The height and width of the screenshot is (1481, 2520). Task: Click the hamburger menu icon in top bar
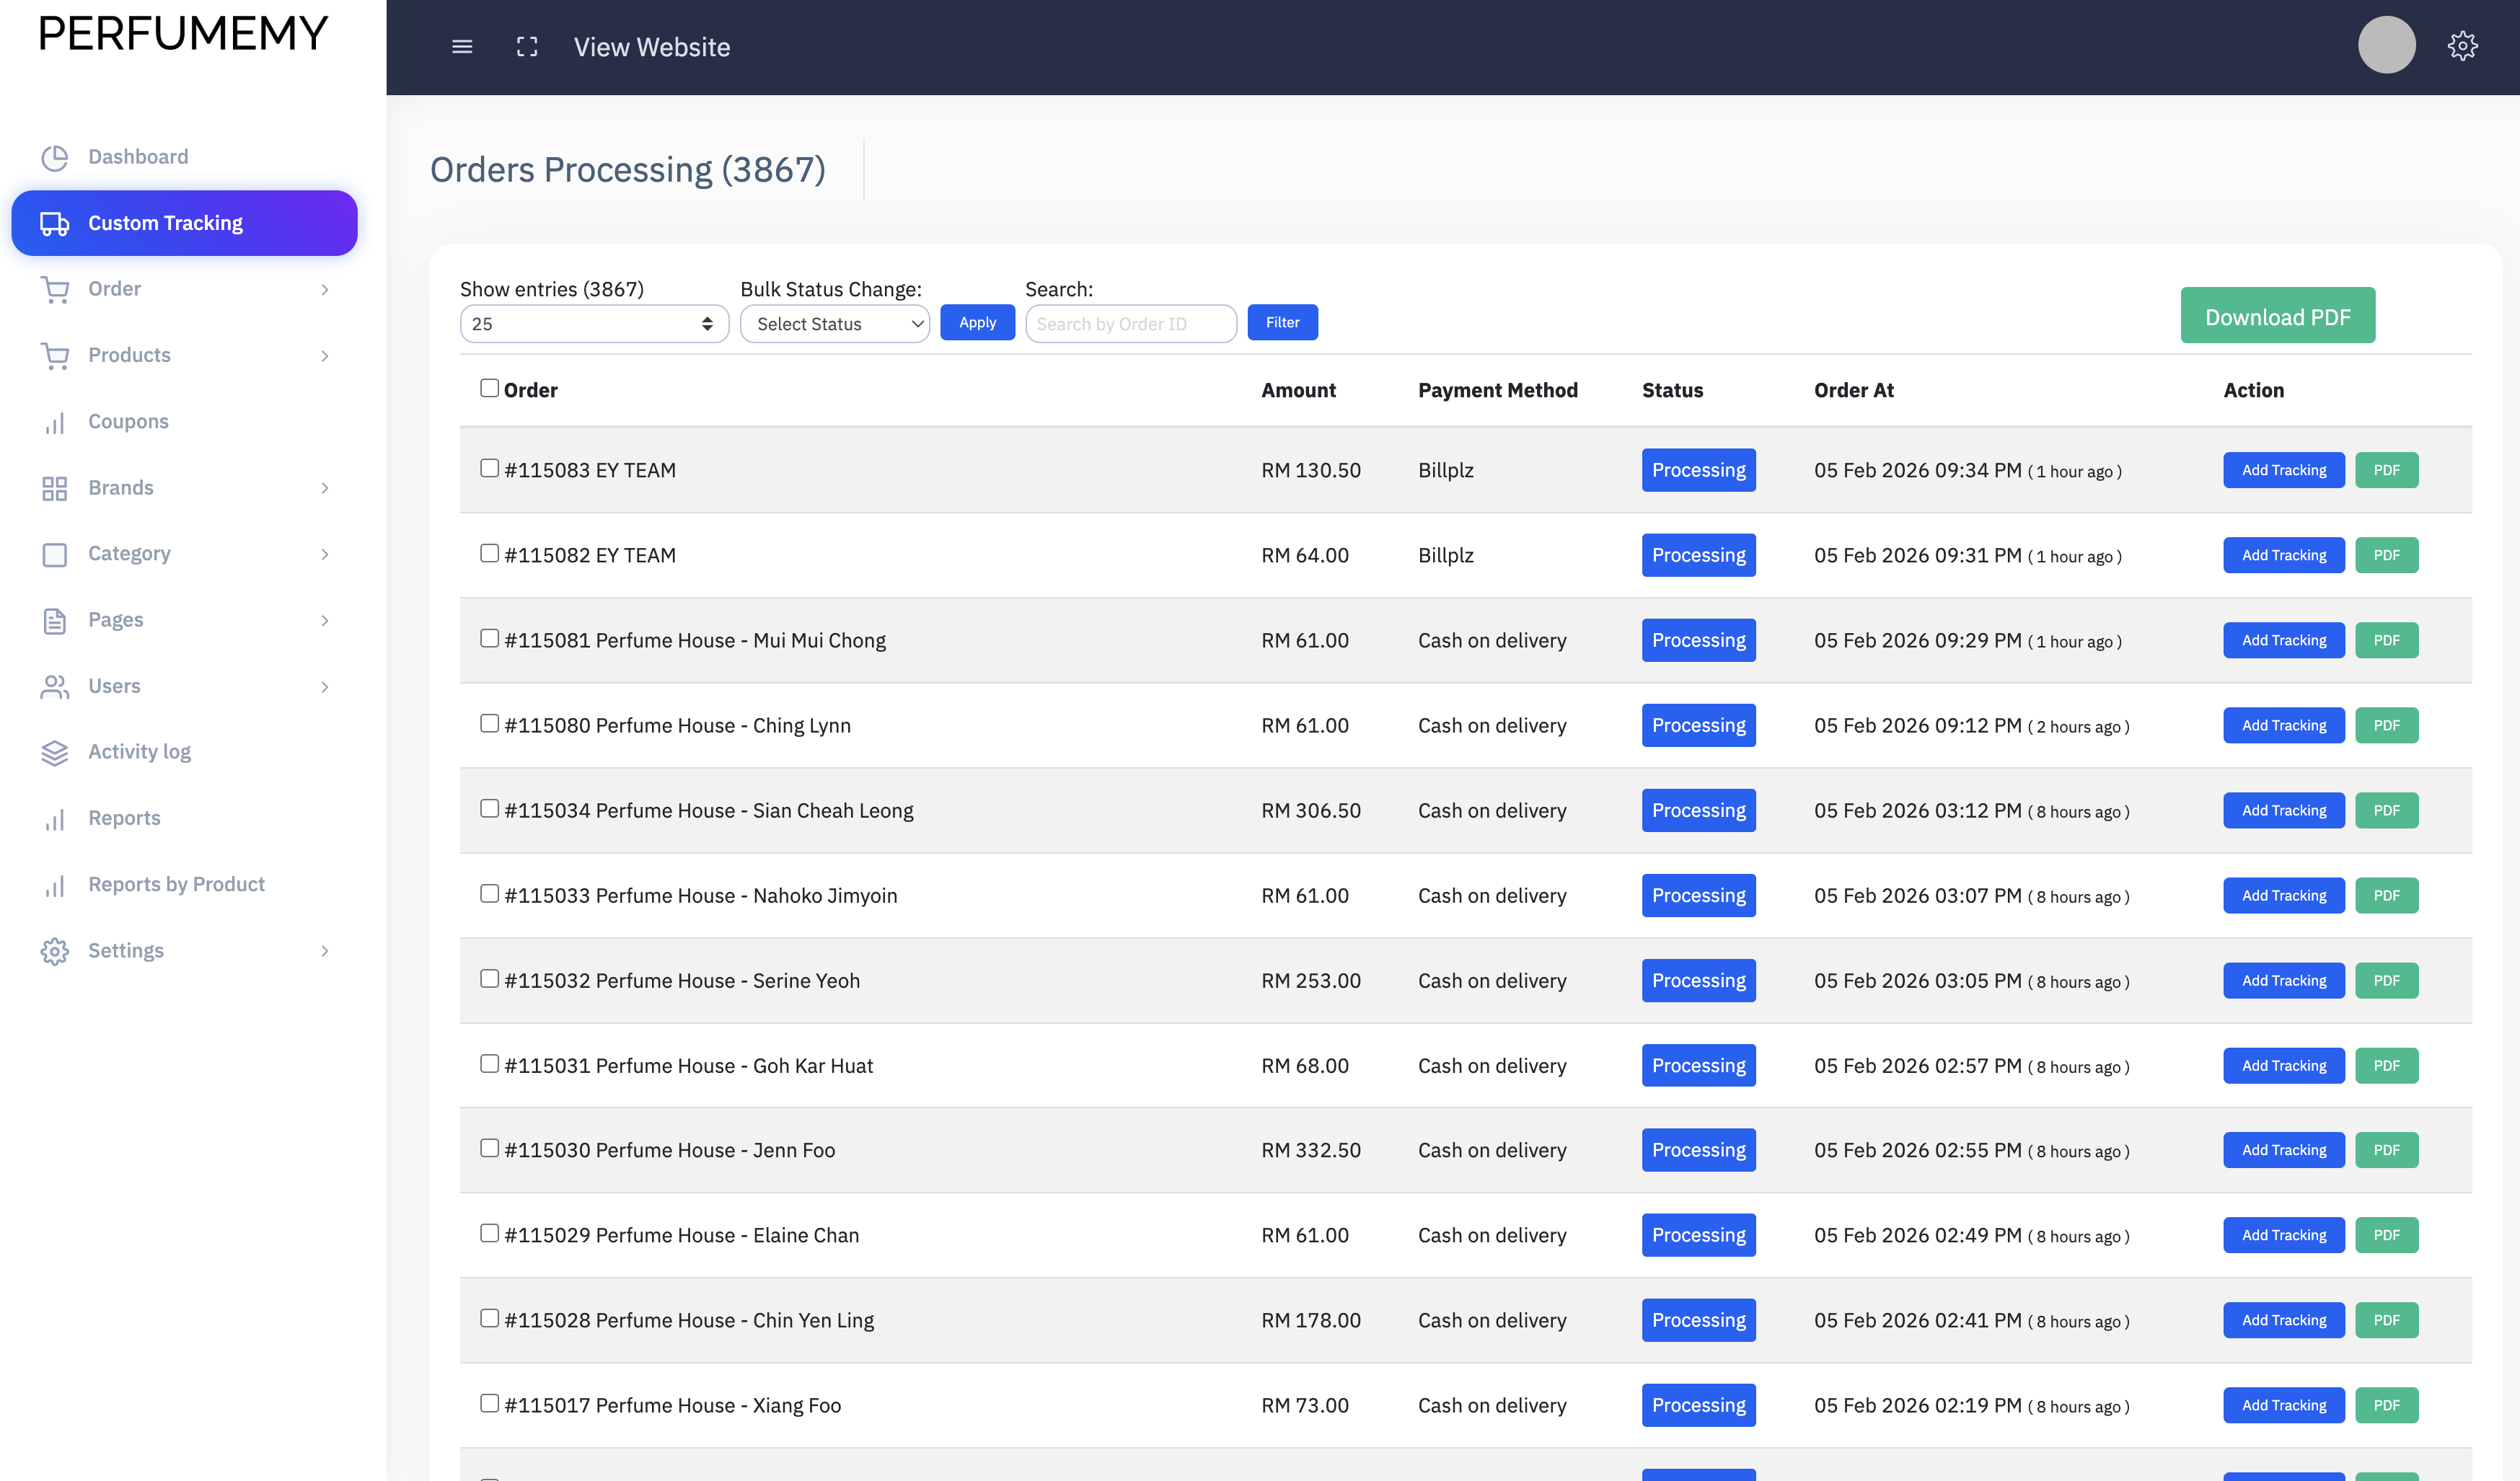click(x=462, y=47)
